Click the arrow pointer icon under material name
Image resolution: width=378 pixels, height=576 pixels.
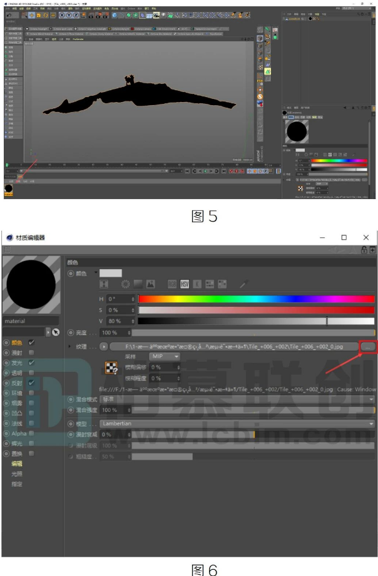point(56,332)
